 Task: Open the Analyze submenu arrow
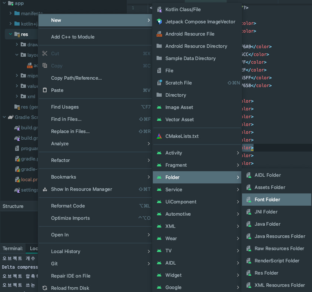click(x=149, y=144)
